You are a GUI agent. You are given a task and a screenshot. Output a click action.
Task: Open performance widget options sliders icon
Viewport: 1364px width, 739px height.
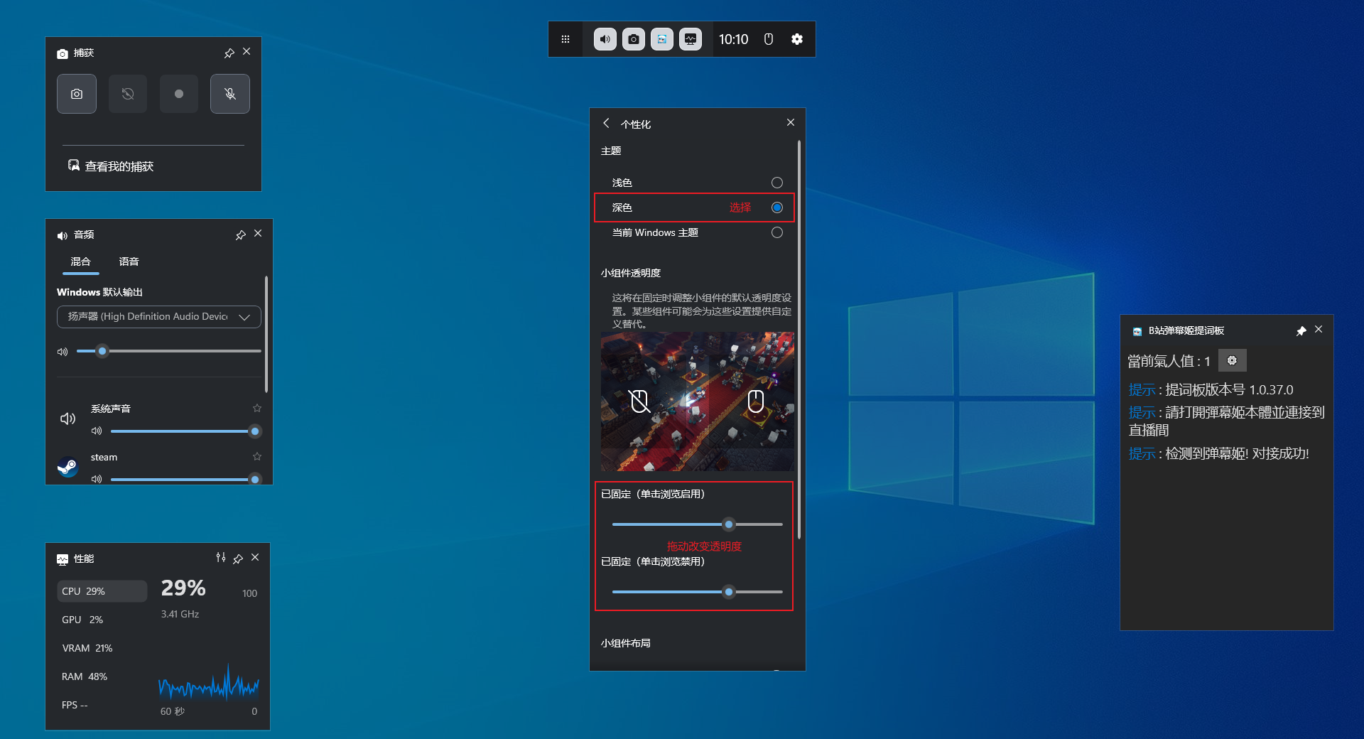point(221,558)
